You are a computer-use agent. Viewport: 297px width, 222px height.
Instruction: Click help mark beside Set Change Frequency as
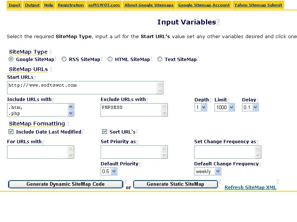pos(258,142)
